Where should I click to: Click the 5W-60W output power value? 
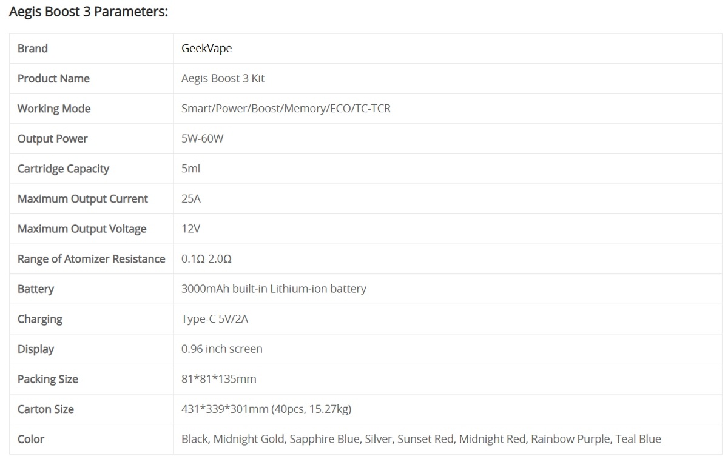[x=203, y=139]
